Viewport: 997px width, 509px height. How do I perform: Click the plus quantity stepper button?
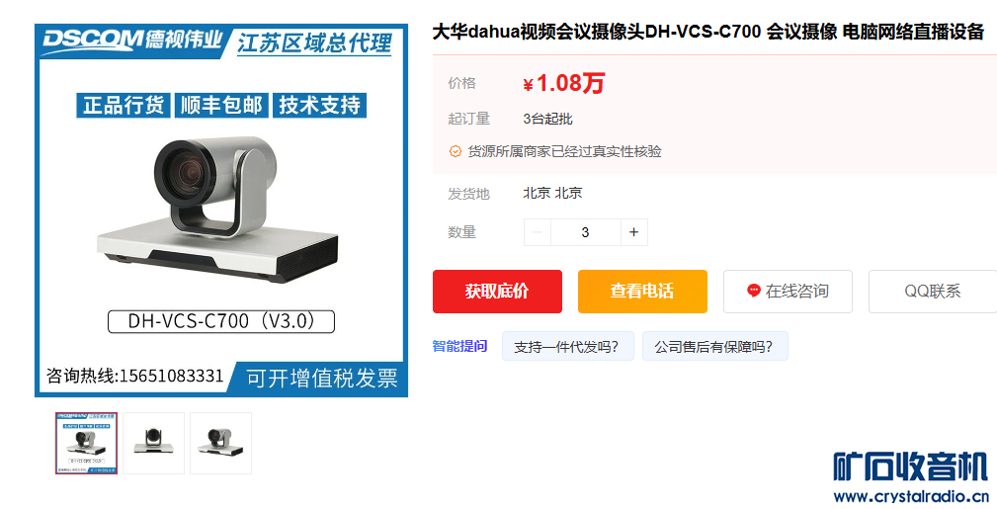click(x=633, y=232)
